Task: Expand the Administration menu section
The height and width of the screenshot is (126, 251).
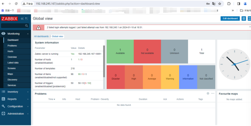Action: [x=28, y=114]
